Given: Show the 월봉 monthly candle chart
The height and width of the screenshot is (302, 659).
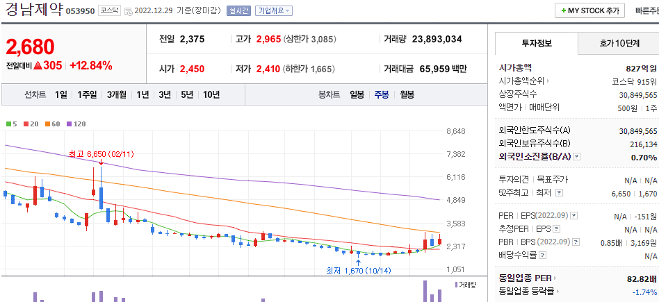Looking at the screenshot, I should coord(407,95).
